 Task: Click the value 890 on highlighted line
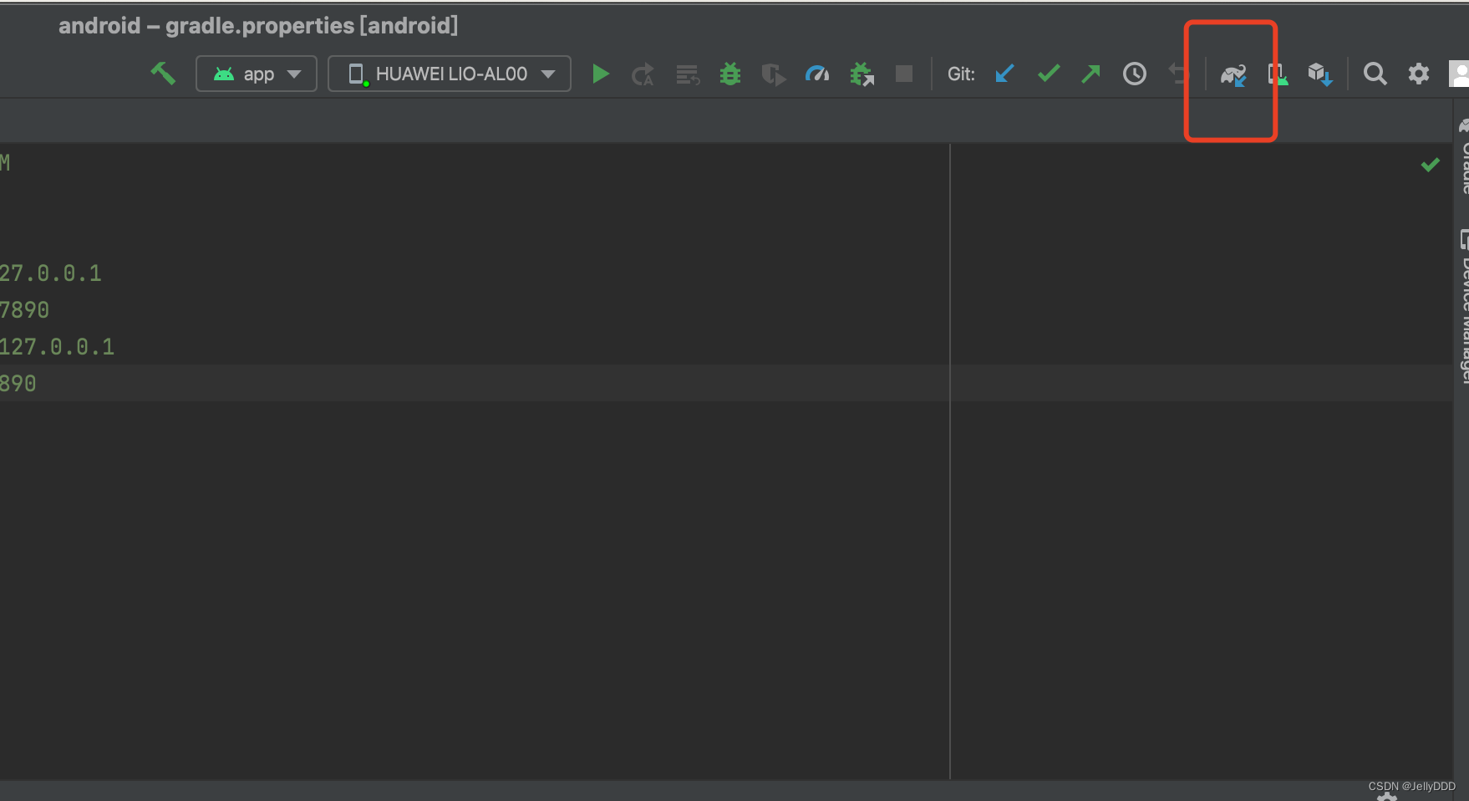tap(18, 384)
